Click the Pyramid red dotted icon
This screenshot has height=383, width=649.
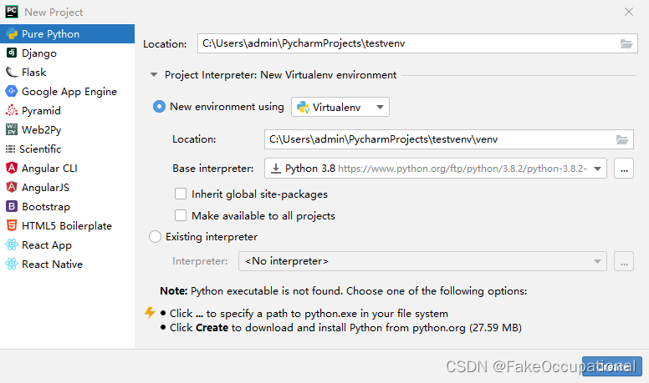pos(12,110)
